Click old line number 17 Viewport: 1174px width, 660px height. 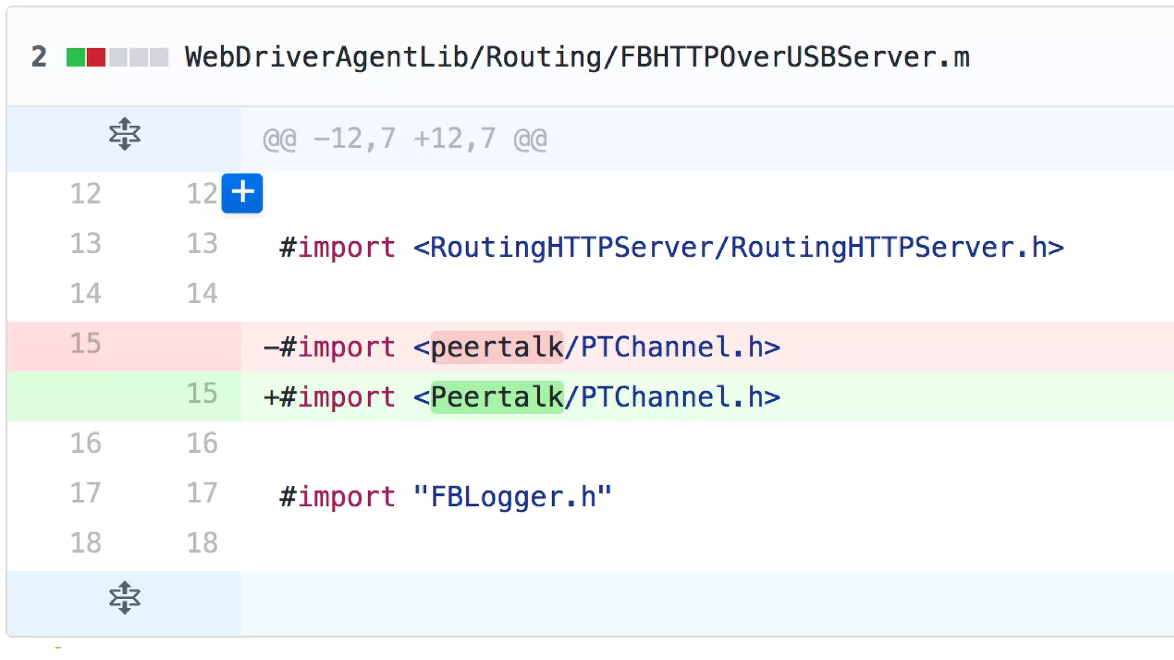[x=85, y=493]
